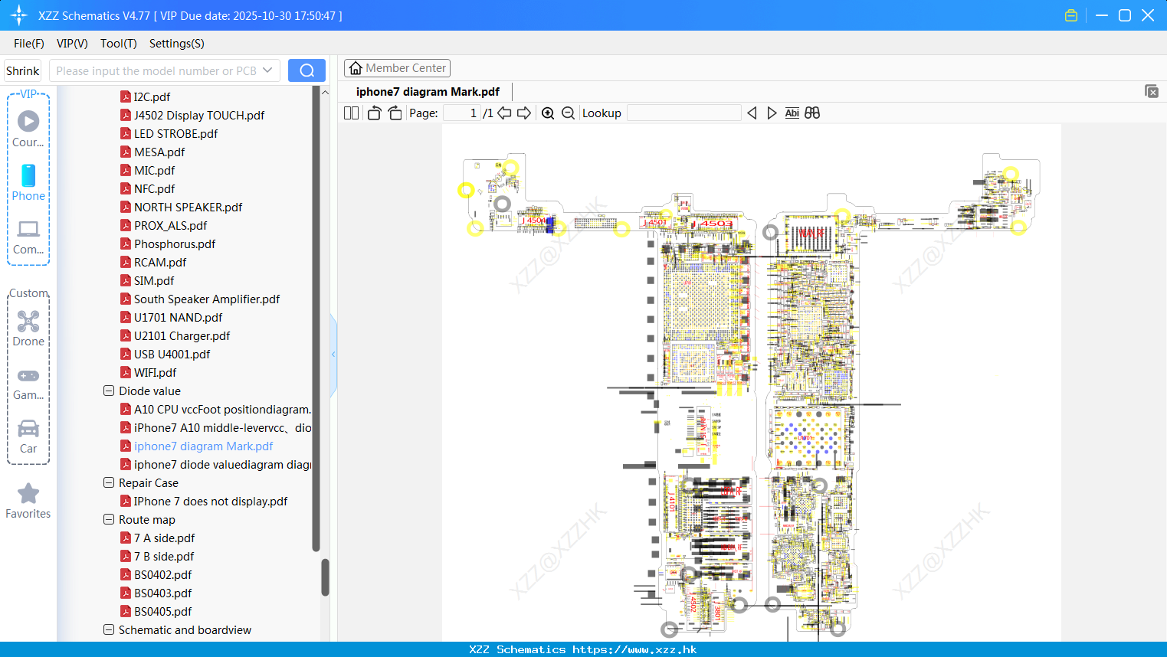Screen dimensions: 1167x657
Task: Open South Speaker Amplifier.pdf
Action: click(207, 299)
